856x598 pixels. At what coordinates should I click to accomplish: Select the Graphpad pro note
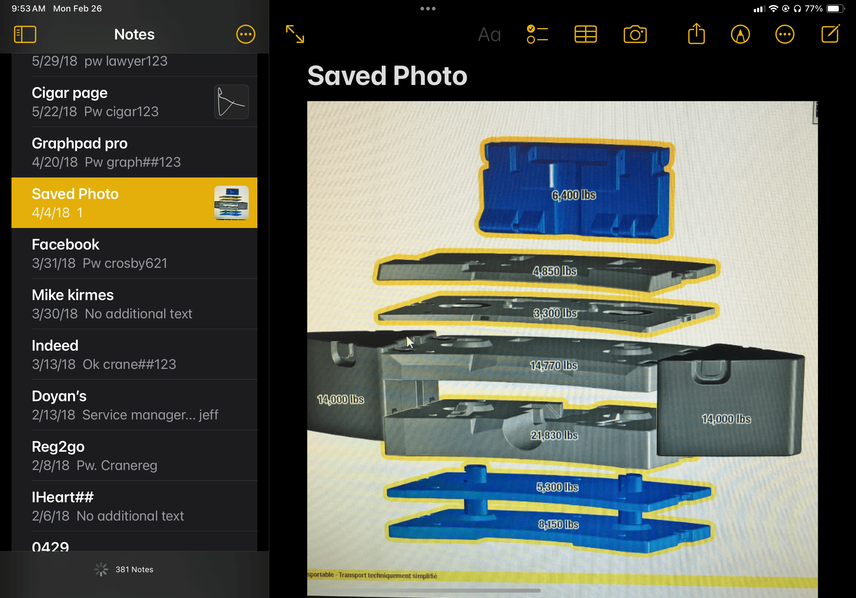[134, 152]
